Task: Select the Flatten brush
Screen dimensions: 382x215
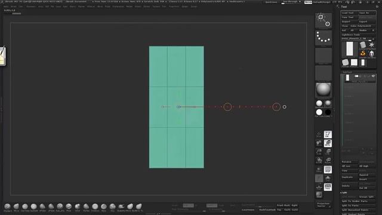Action: (86, 207)
